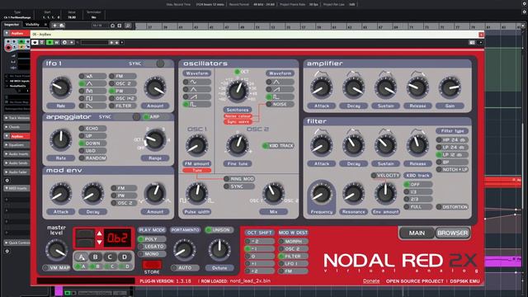Click the filter Frequency knob
The width and height of the screenshot is (528, 297).
[x=321, y=194]
